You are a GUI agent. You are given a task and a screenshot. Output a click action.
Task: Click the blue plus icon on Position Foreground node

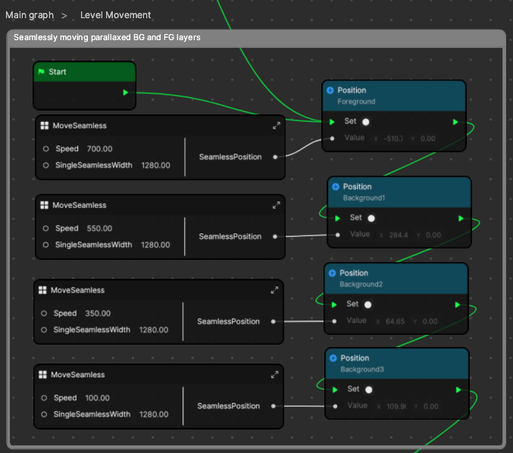point(330,90)
